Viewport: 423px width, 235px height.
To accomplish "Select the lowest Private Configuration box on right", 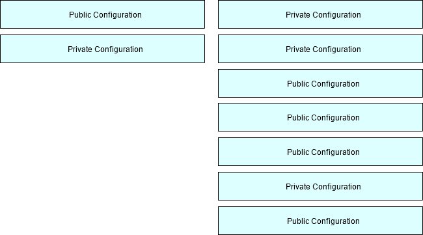I will pos(320,186).
